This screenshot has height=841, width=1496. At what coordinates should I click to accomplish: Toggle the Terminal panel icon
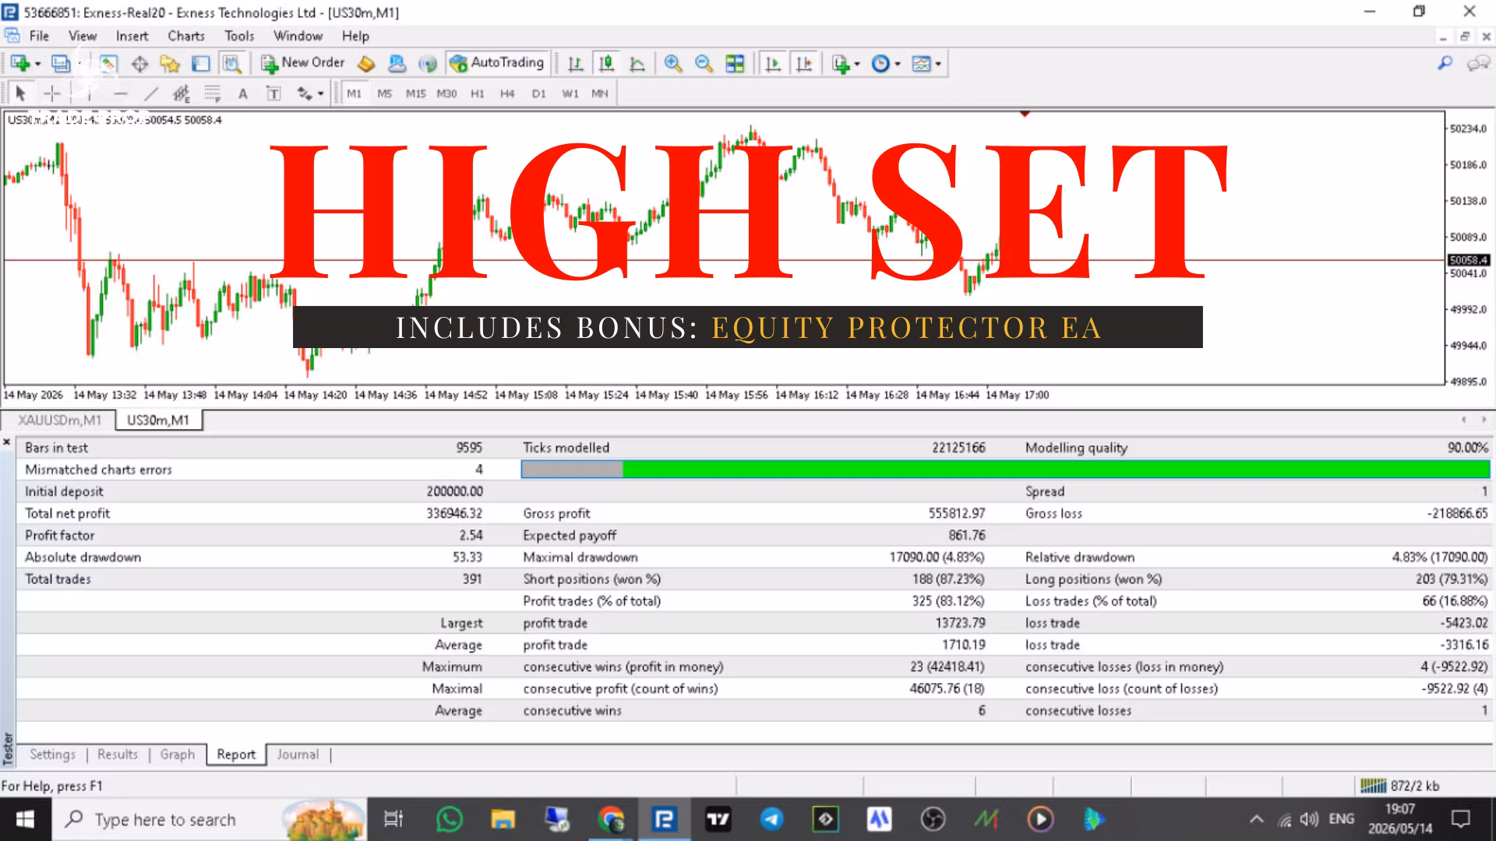coord(201,64)
